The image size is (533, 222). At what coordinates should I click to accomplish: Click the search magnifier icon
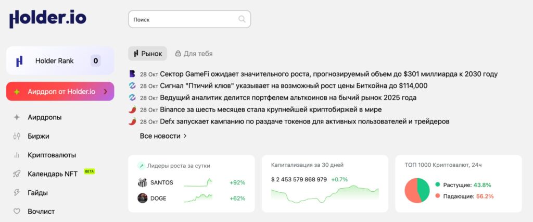coord(242,19)
